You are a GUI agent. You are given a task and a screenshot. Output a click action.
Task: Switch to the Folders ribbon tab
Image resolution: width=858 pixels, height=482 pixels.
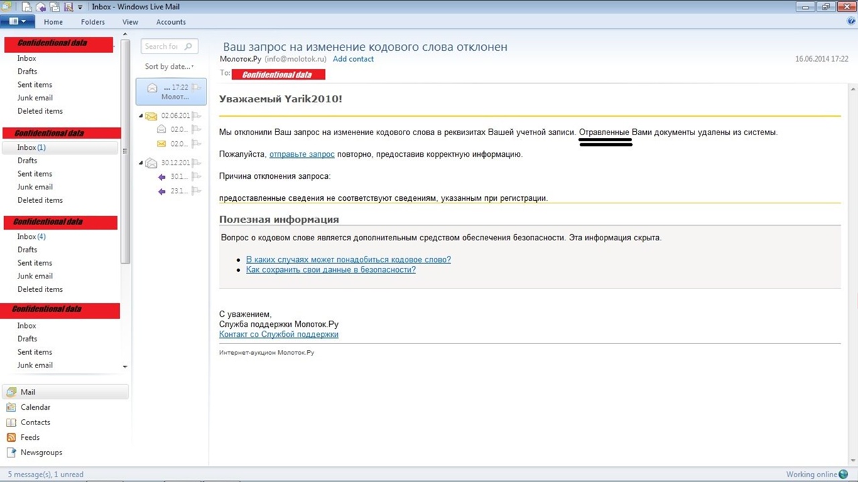[93, 22]
